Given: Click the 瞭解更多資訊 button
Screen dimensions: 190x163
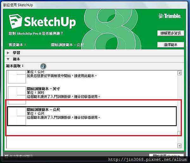Looking at the screenshot, I should [171, 33].
